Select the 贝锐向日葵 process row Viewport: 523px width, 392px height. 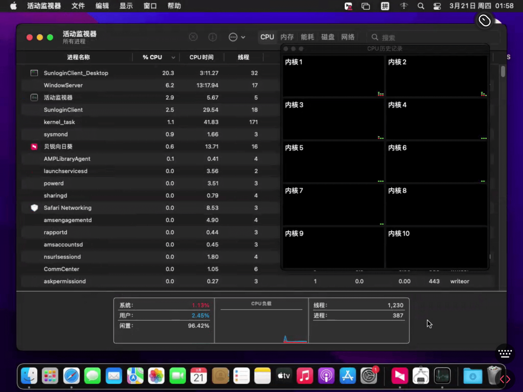pyautogui.click(x=151, y=146)
